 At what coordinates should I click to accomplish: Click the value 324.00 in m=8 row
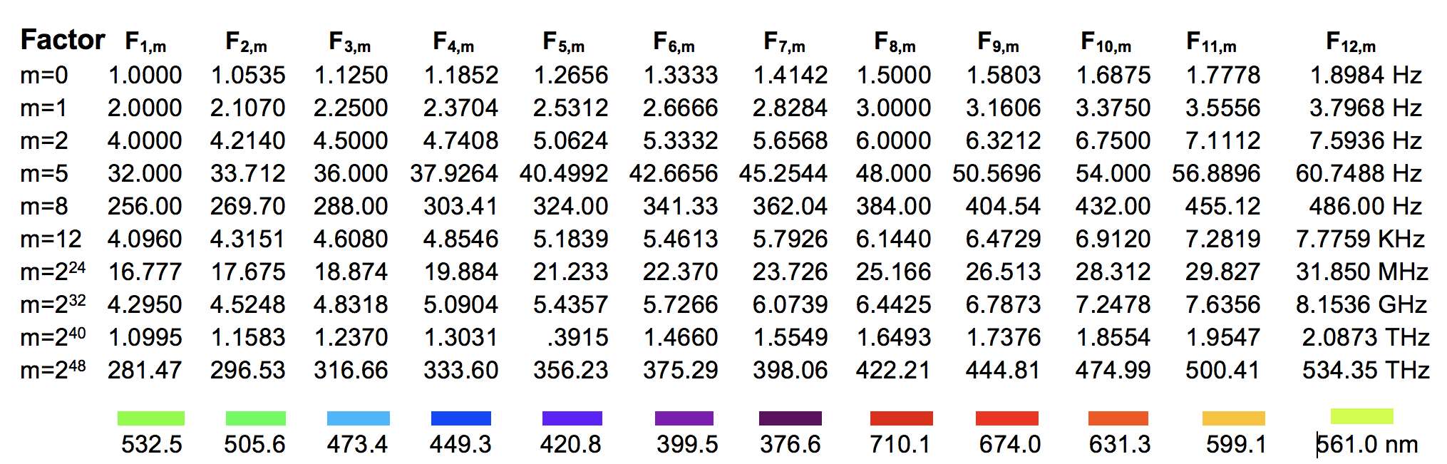click(571, 206)
